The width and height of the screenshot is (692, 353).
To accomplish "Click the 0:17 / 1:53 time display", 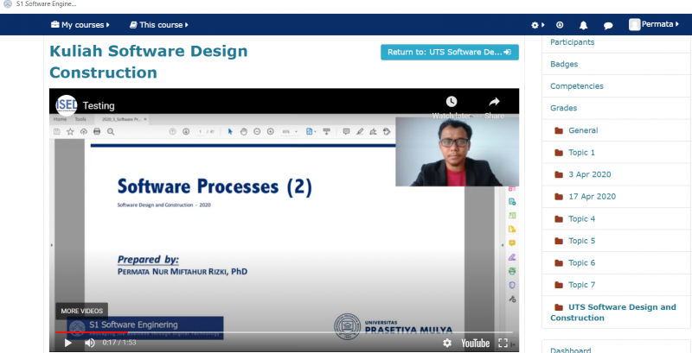I will (x=119, y=342).
